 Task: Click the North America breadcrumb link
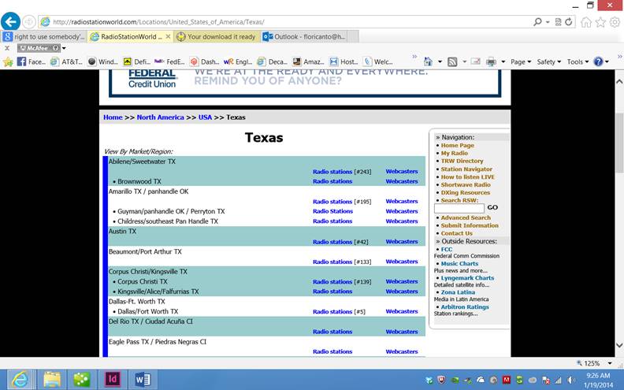click(161, 117)
